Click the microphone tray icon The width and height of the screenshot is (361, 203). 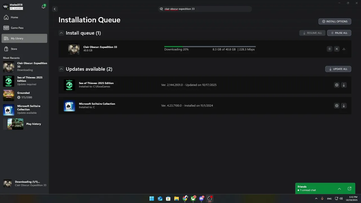[322, 199]
